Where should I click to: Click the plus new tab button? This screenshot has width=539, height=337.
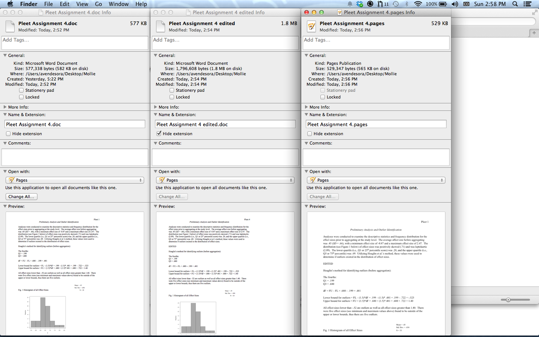tap(534, 33)
